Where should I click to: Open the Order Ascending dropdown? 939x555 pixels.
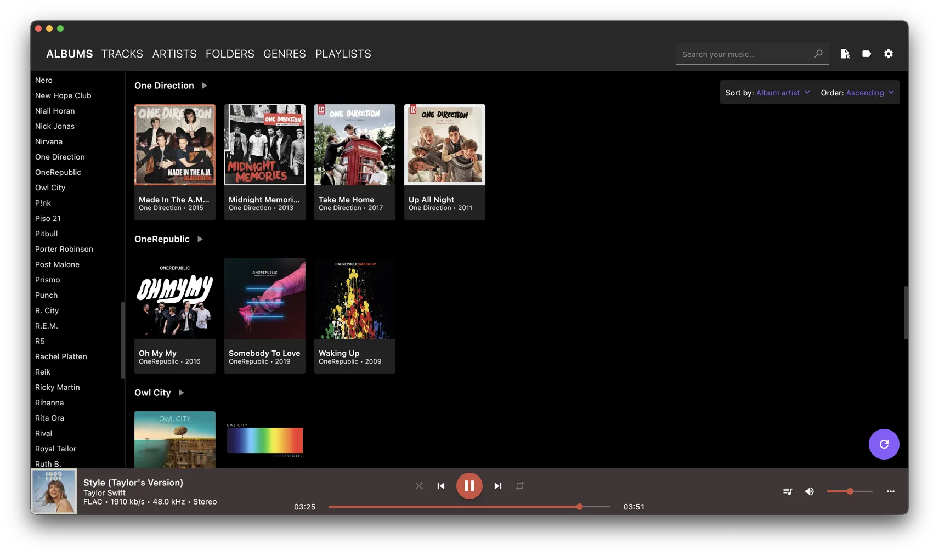pyautogui.click(x=869, y=93)
